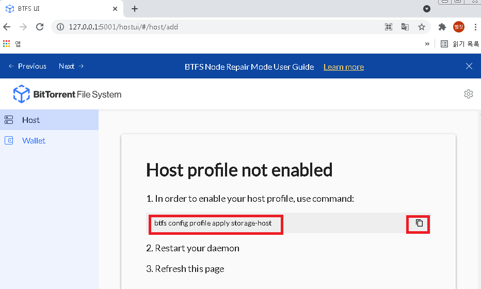Image resolution: width=481 pixels, height=289 pixels.
Task: Open QR code icon in address bar
Action: coord(388,27)
